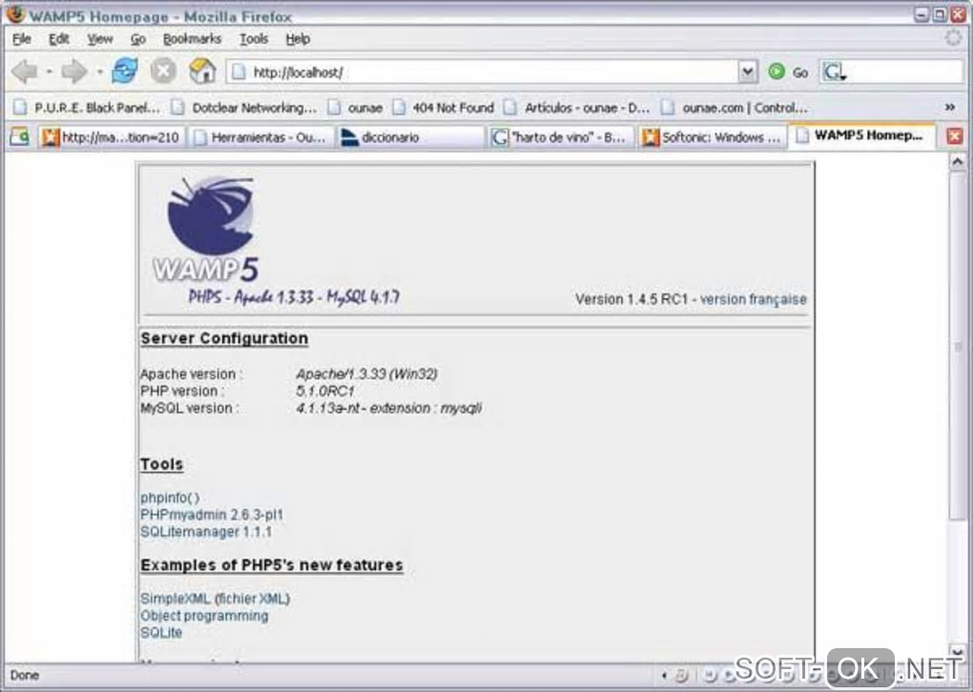Open the Edit menu

[59, 38]
